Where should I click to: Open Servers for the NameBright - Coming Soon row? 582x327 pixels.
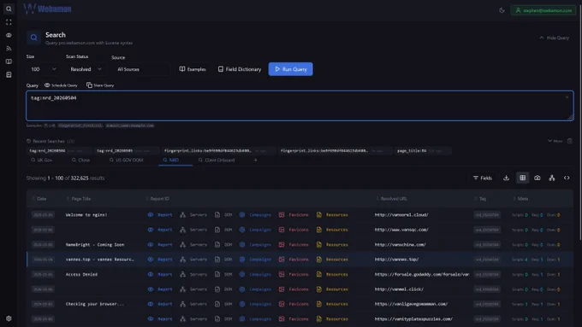193,245
